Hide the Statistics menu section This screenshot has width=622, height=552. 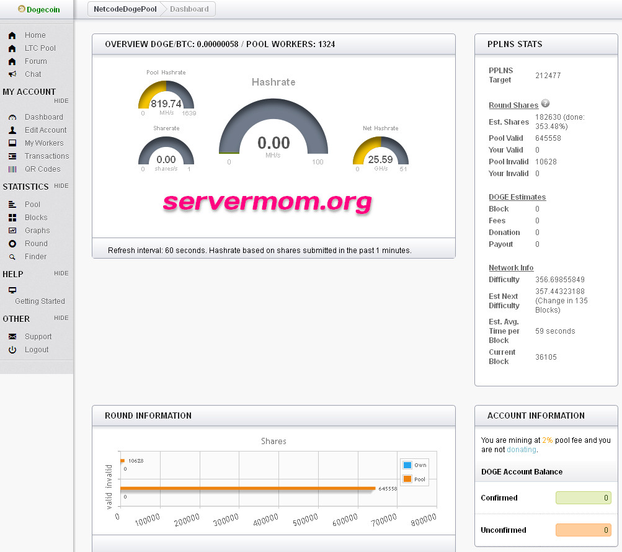coord(61,185)
